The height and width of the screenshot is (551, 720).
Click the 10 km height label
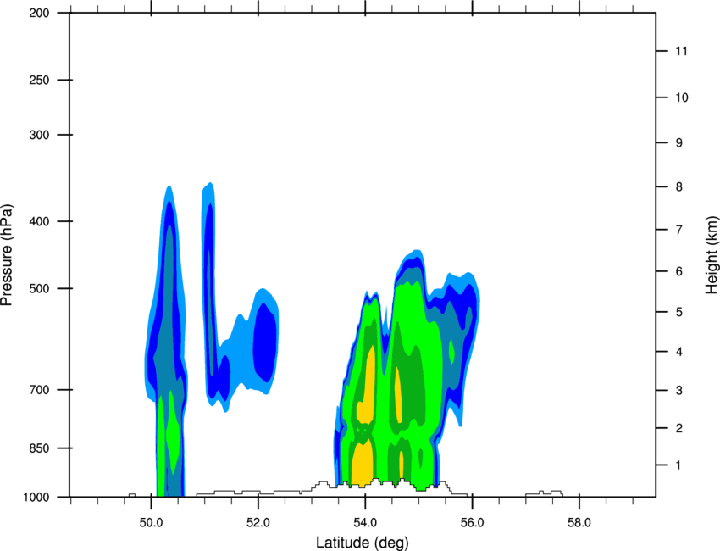tap(682, 97)
